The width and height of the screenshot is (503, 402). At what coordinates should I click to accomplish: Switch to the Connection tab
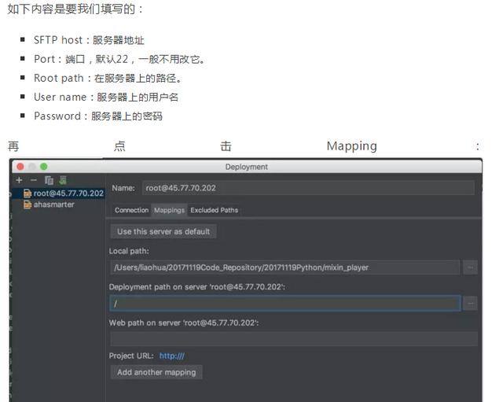pos(131,210)
